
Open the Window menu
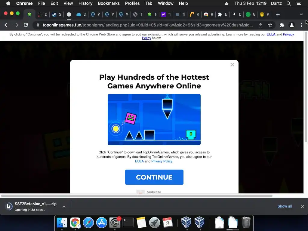166,3
